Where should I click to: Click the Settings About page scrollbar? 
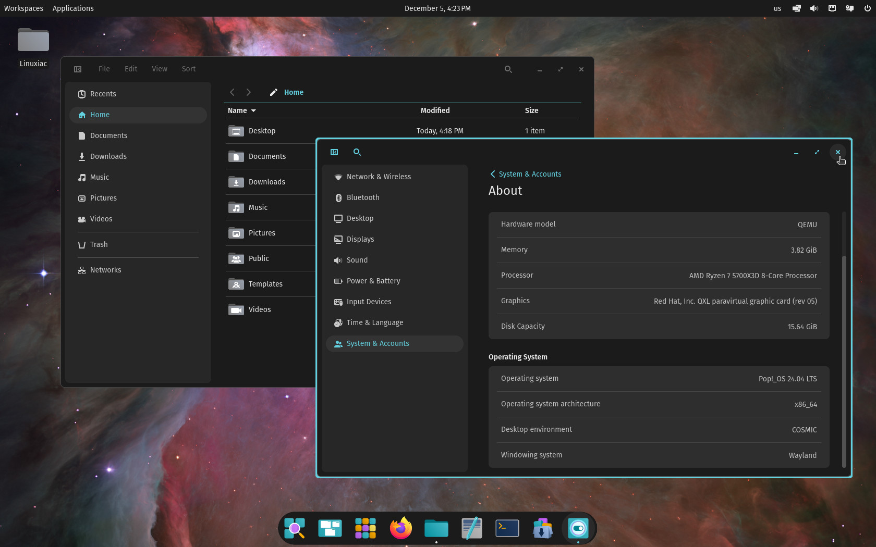point(844,362)
